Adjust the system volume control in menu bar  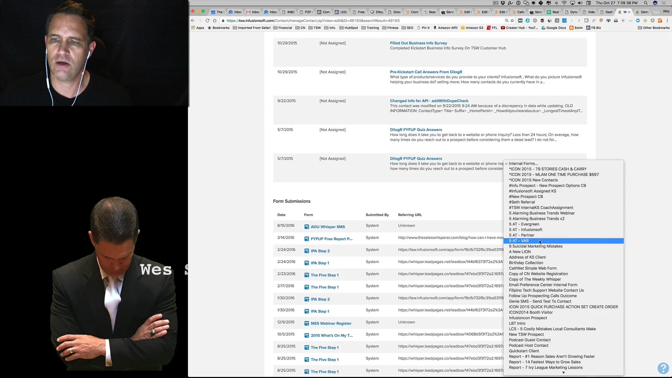580,3
